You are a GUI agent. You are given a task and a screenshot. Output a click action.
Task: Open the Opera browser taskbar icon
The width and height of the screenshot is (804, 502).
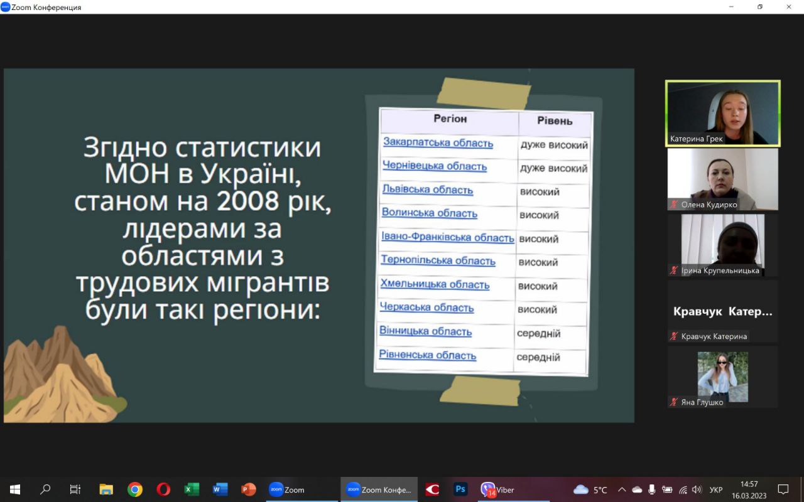[163, 489]
